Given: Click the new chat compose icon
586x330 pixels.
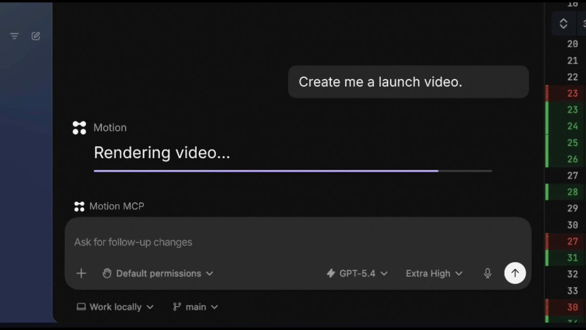Looking at the screenshot, I should [36, 36].
